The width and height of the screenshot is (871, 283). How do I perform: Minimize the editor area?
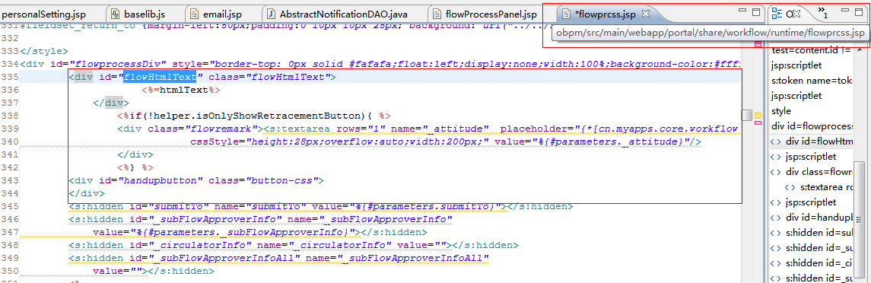point(742,11)
